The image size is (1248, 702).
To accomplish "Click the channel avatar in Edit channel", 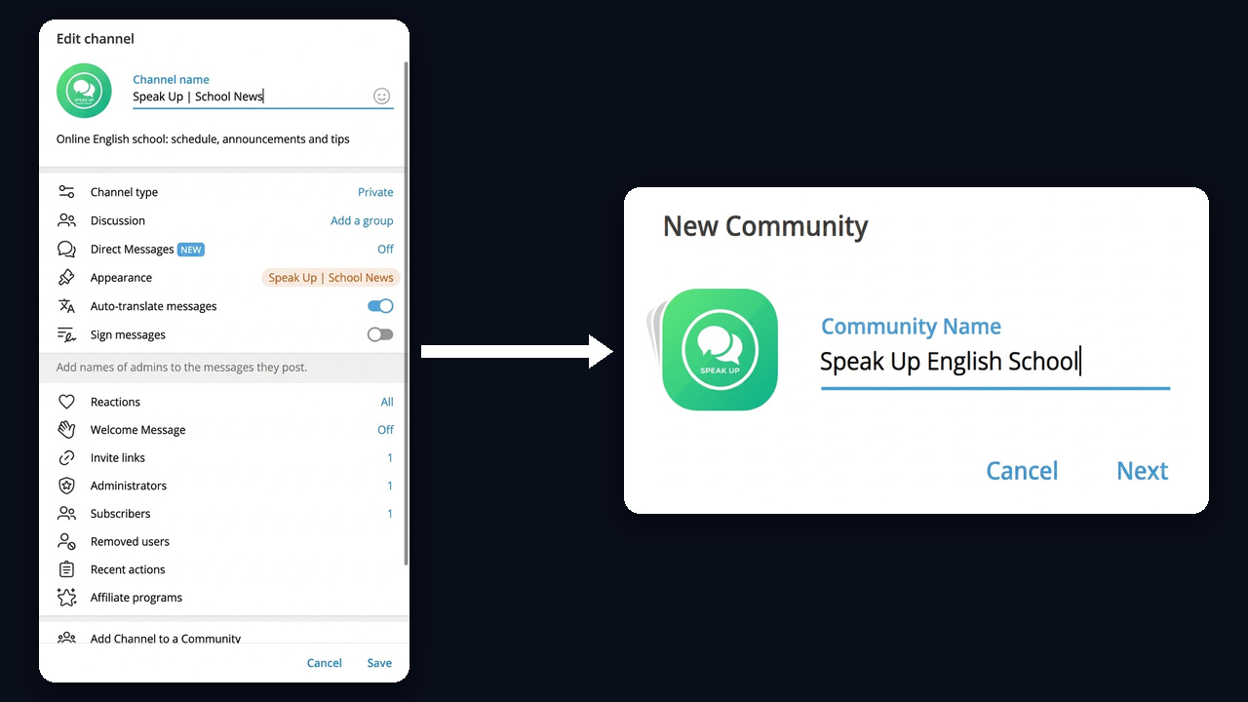I will (x=84, y=91).
